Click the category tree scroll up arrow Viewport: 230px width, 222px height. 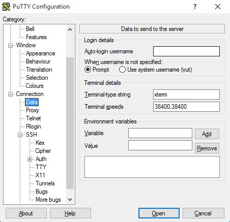pos(70,29)
